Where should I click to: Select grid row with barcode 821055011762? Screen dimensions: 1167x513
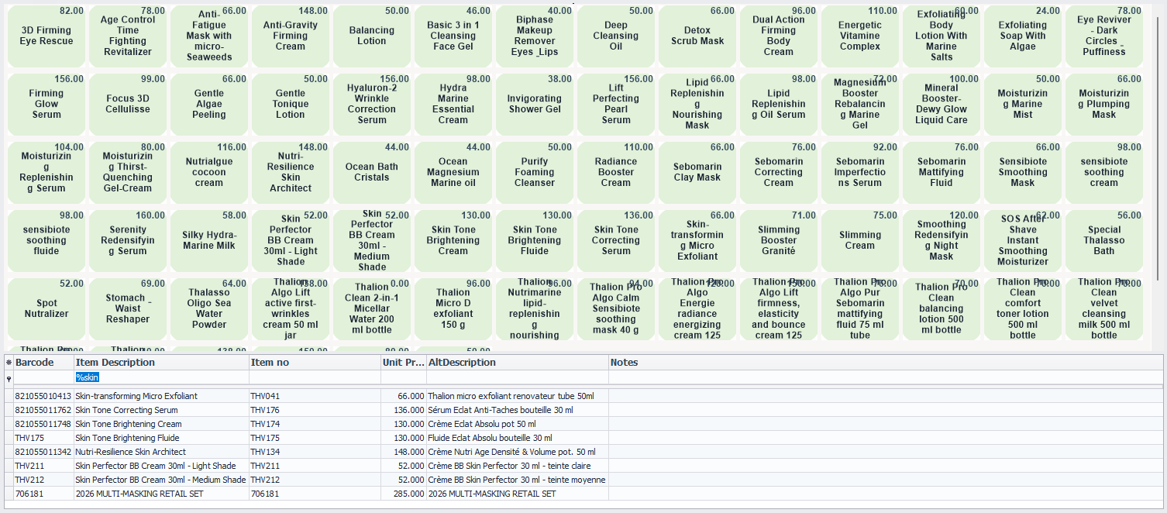coord(583,410)
